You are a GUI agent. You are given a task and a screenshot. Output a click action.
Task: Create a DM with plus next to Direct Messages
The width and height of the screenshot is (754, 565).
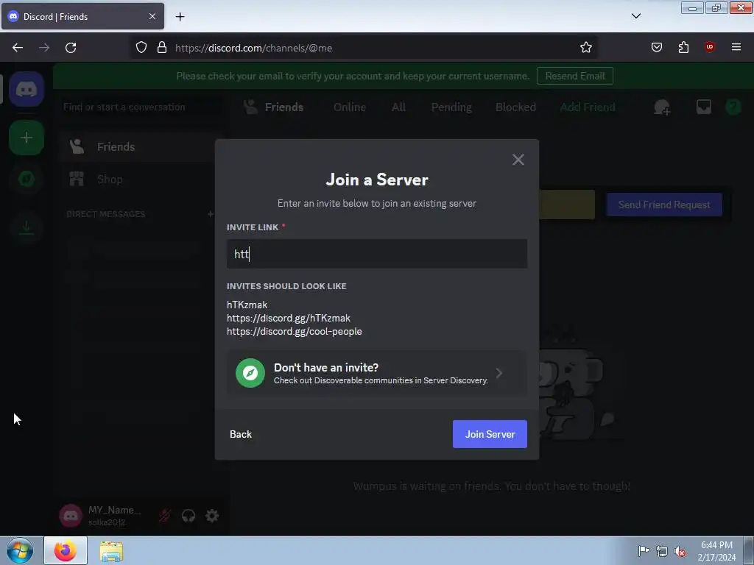pos(210,214)
